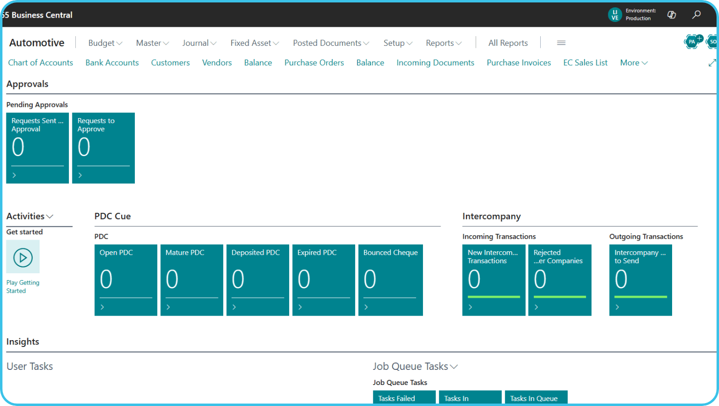The width and height of the screenshot is (719, 406).
Task: Click the Play Getting Started link
Action: [x=22, y=286]
